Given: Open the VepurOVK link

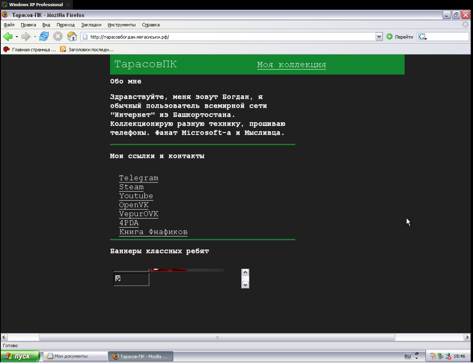Looking at the screenshot, I should point(139,214).
